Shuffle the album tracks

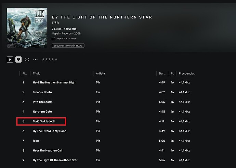click(x=27, y=60)
